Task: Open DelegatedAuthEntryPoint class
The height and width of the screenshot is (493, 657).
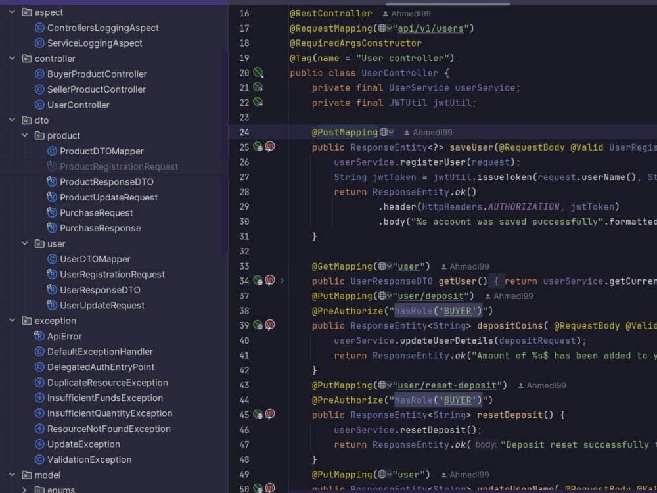Action: point(101,367)
